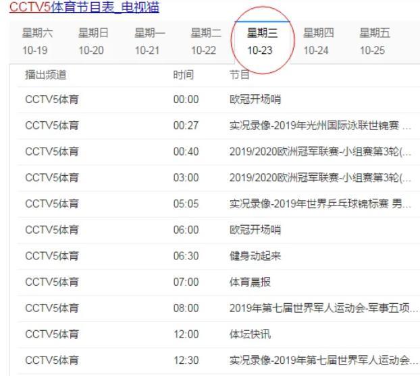Select the 健身动起来 program

coord(255,256)
